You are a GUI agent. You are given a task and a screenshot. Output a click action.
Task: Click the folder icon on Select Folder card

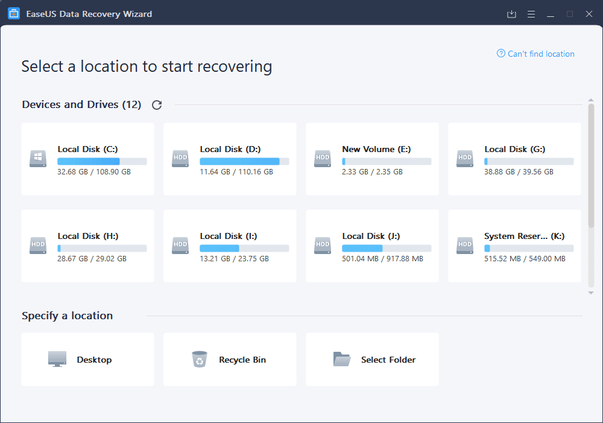pos(342,358)
